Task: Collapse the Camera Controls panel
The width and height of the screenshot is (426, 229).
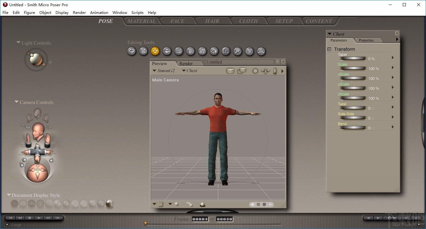Action: pos(16,102)
